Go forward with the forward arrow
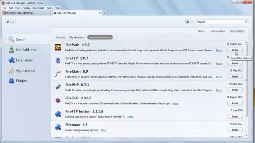The width and height of the screenshot is (255, 143). (13, 22)
